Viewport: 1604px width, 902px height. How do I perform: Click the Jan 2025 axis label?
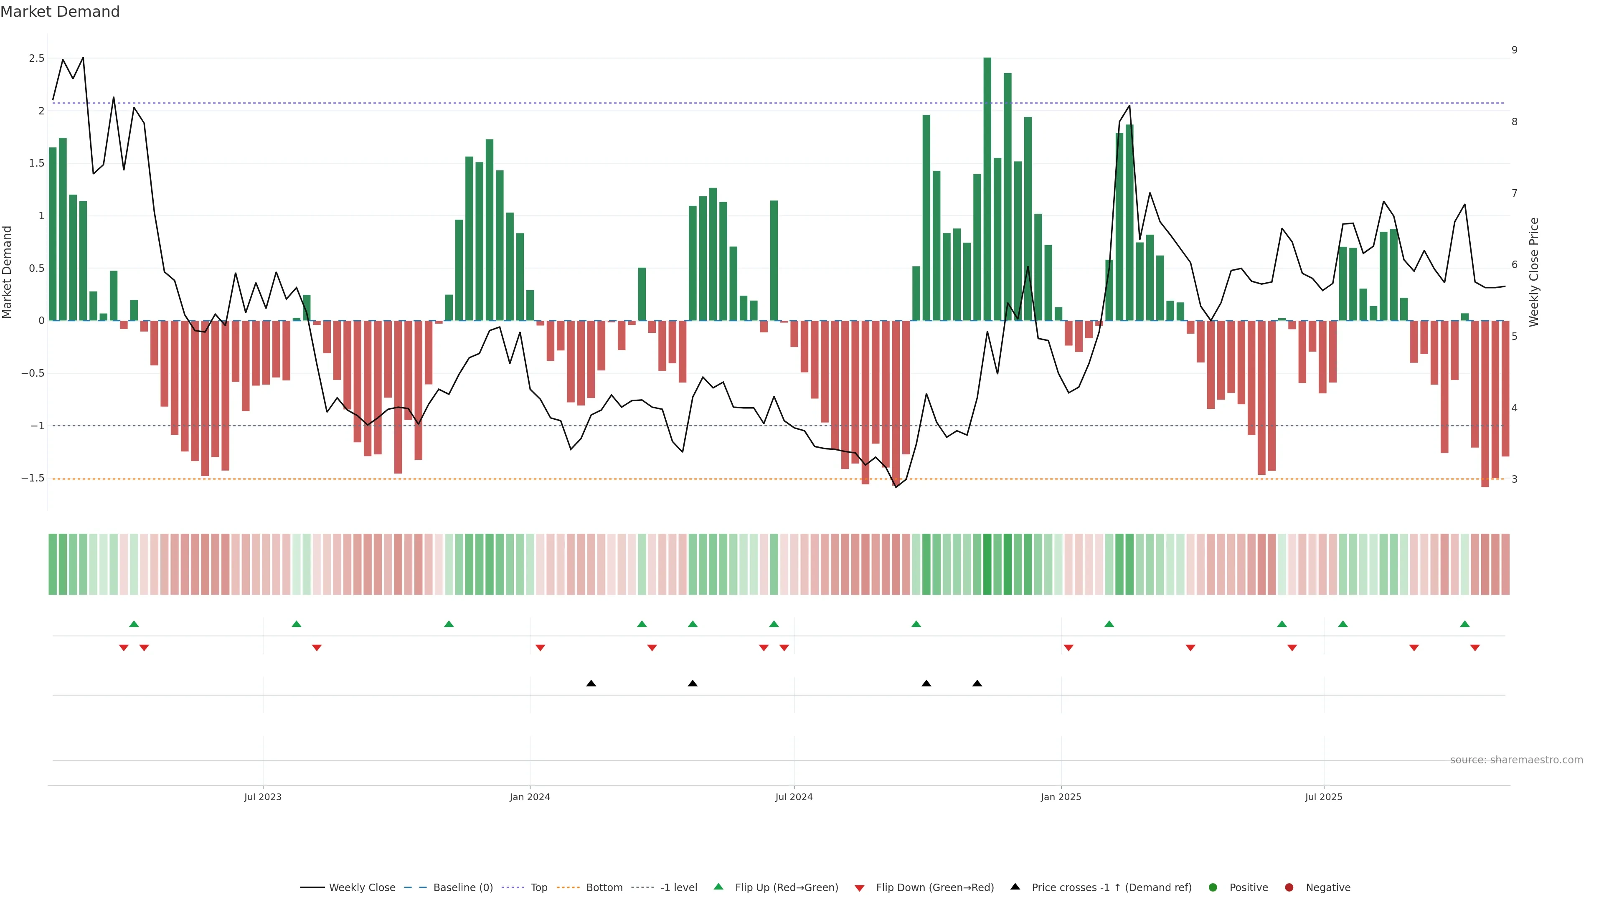(x=1061, y=797)
